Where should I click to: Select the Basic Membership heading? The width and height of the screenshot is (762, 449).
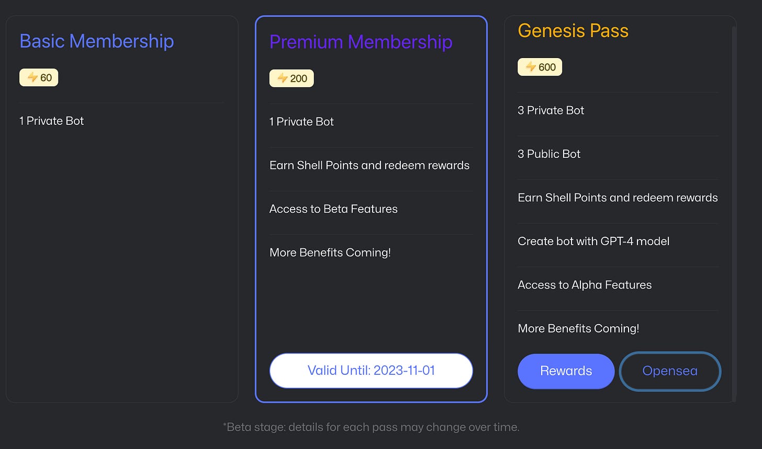pyautogui.click(x=96, y=41)
